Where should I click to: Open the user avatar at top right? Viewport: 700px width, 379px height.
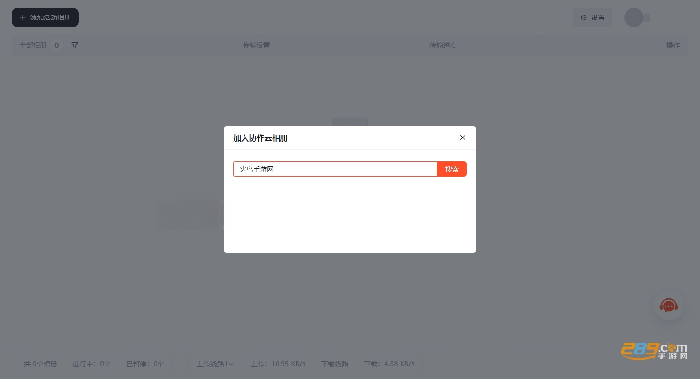click(x=634, y=17)
